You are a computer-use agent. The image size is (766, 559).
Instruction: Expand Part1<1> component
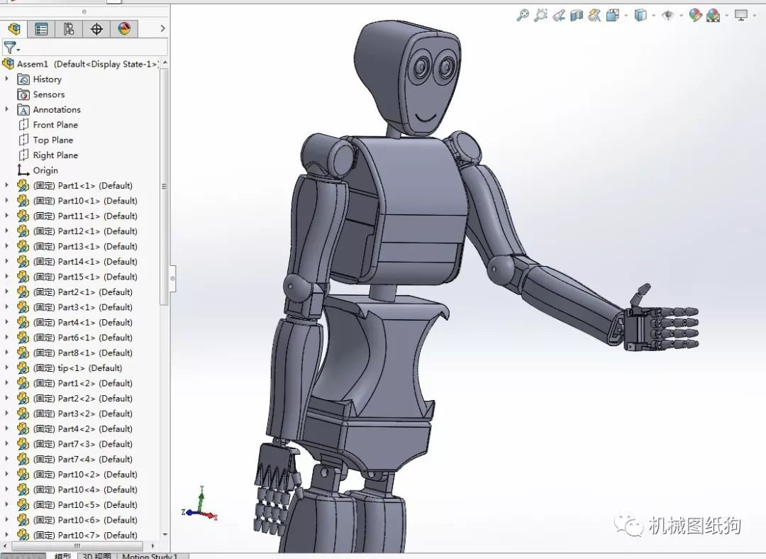[x=7, y=185]
